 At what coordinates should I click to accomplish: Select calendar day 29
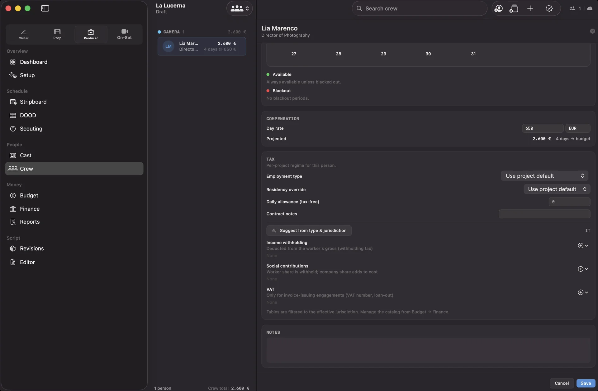pyautogui.click(x=383, y=54)
